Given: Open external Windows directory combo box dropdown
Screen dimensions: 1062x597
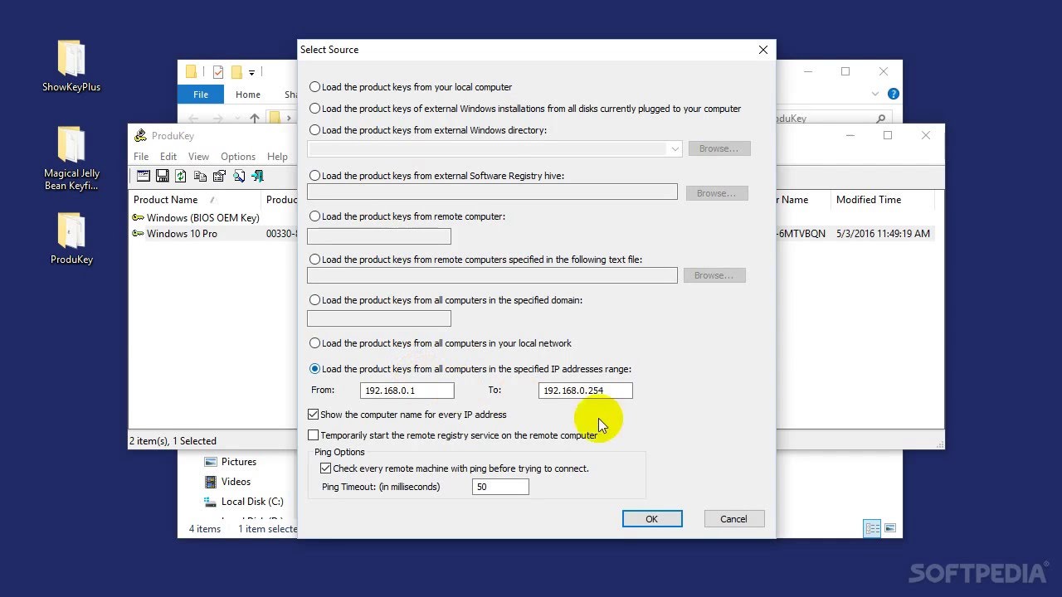Looking at the screenshot, I should [674, 149].
